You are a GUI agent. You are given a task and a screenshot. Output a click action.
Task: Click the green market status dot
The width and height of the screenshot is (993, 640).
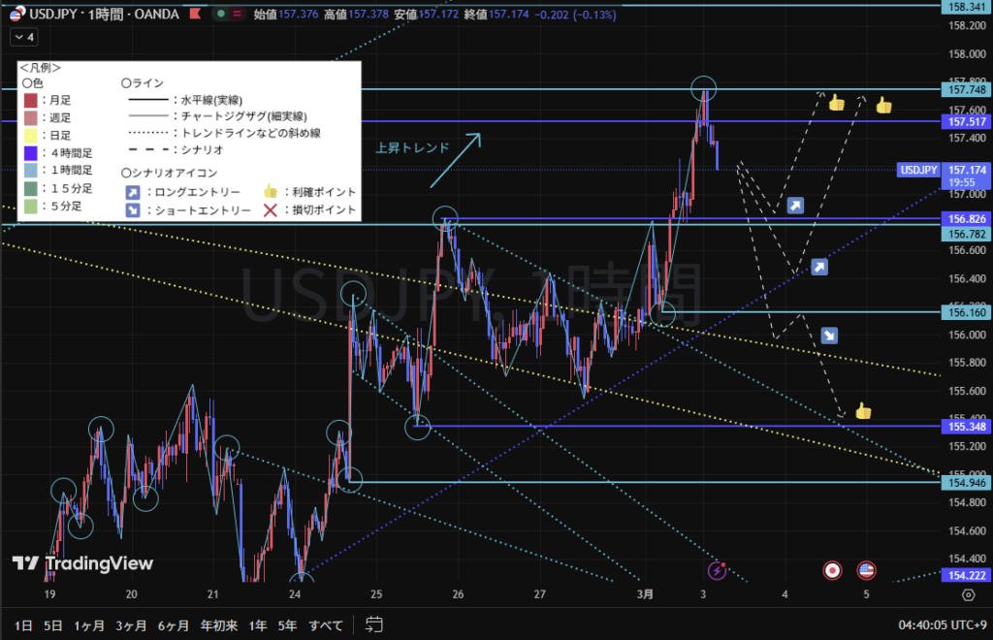coord(220,14)
